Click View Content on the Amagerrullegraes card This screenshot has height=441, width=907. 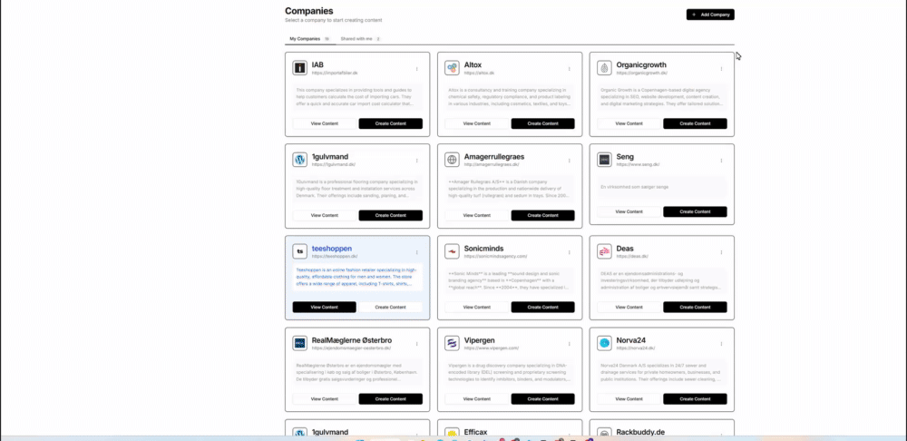tap(477, 215)
